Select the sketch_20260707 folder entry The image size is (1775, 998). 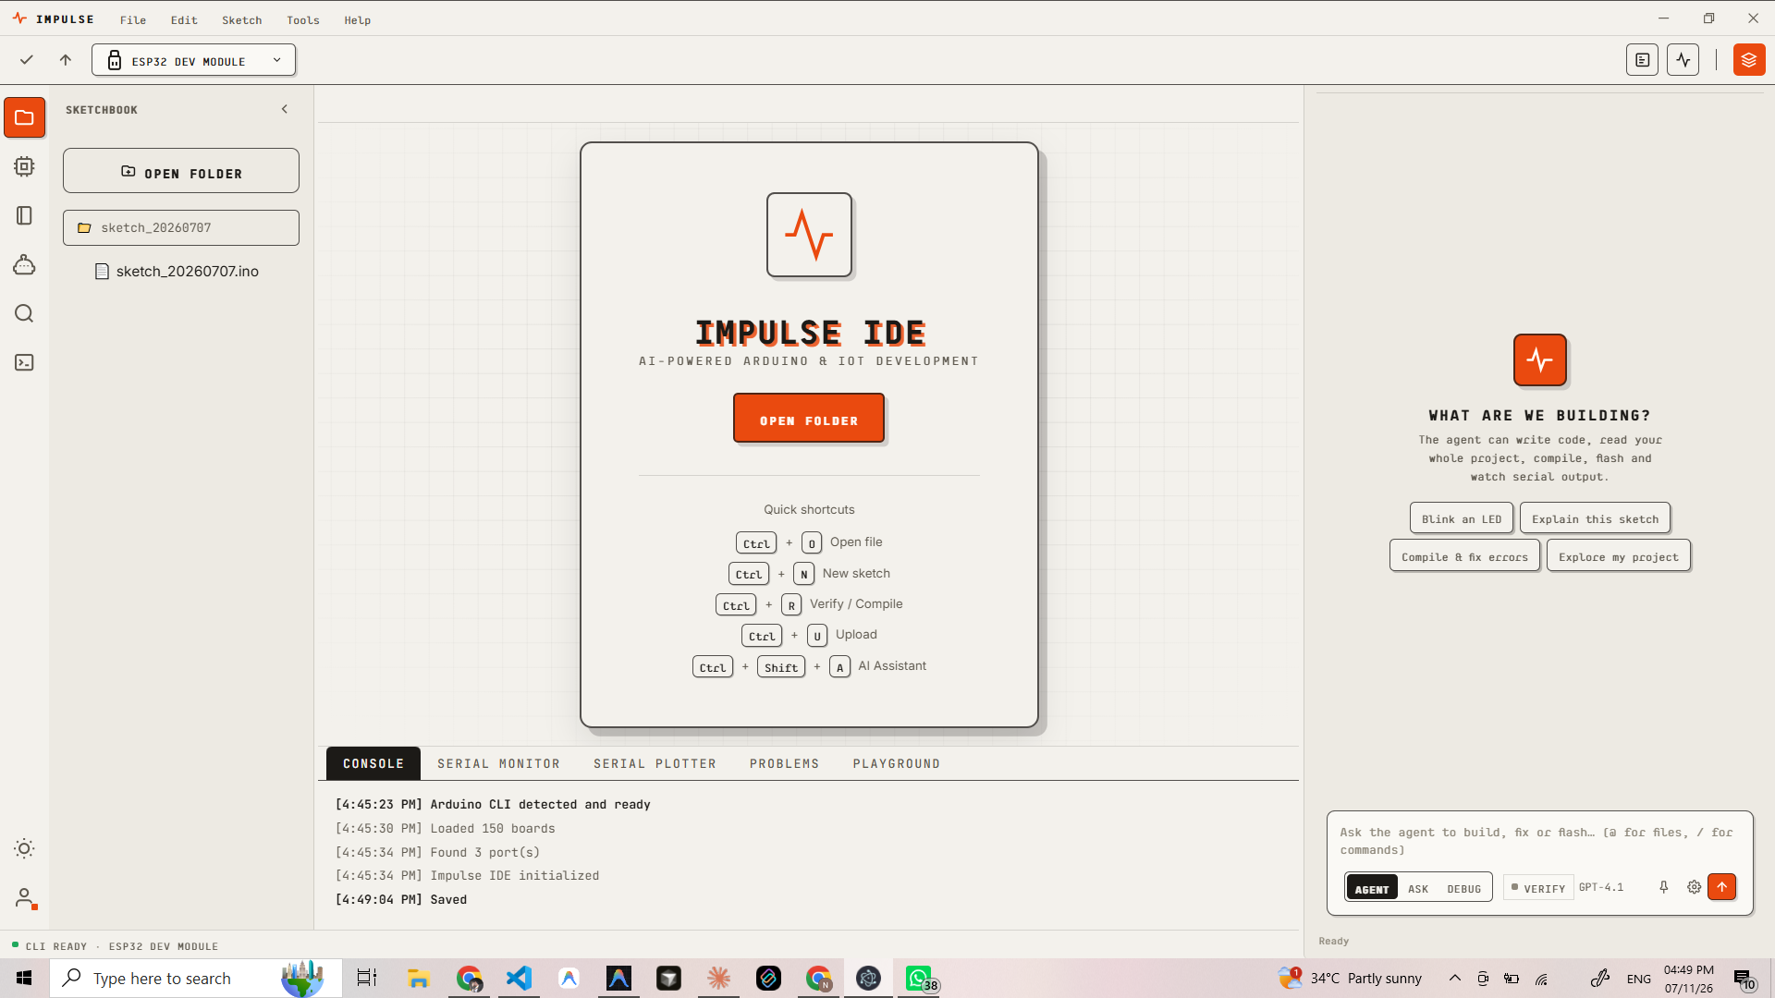point(181,227)
